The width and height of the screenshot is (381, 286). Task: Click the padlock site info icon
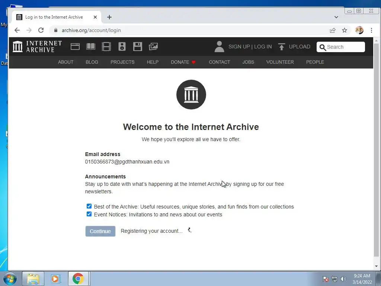(x=56, y=30)
